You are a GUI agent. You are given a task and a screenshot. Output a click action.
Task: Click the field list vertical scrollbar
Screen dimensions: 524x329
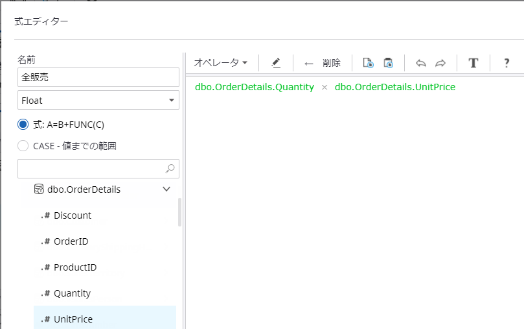click(x=179, y=212)
